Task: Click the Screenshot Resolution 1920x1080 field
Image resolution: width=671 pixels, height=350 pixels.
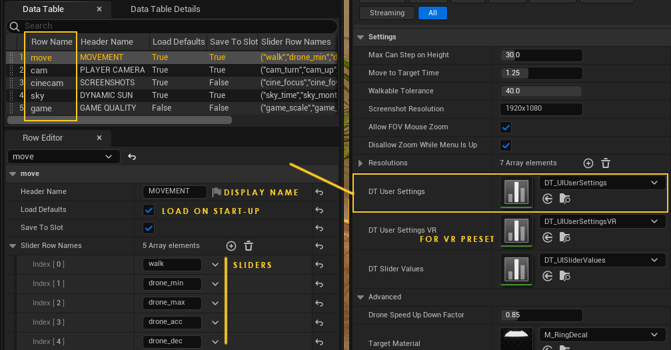Action: [541, 109]
